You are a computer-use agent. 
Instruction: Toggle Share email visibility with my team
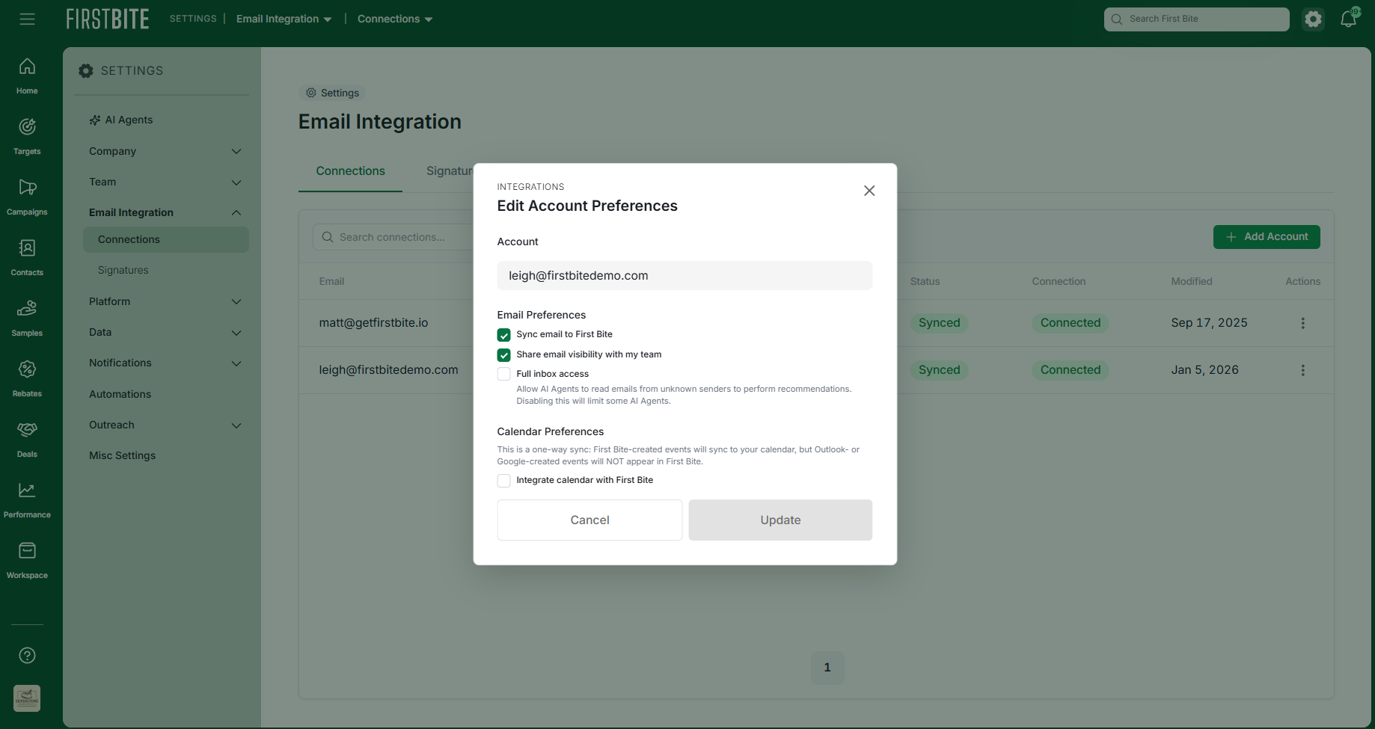504,355
